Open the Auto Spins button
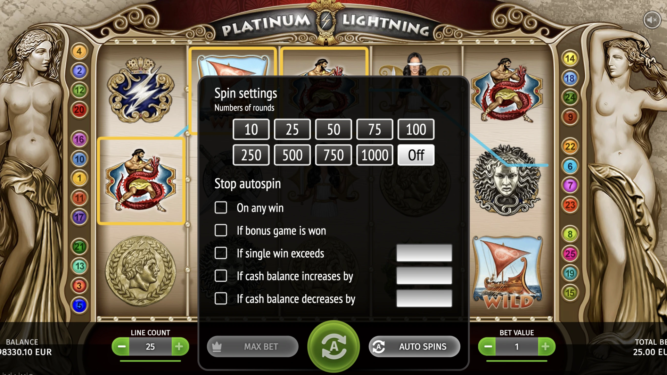 (x=414, y=347)
